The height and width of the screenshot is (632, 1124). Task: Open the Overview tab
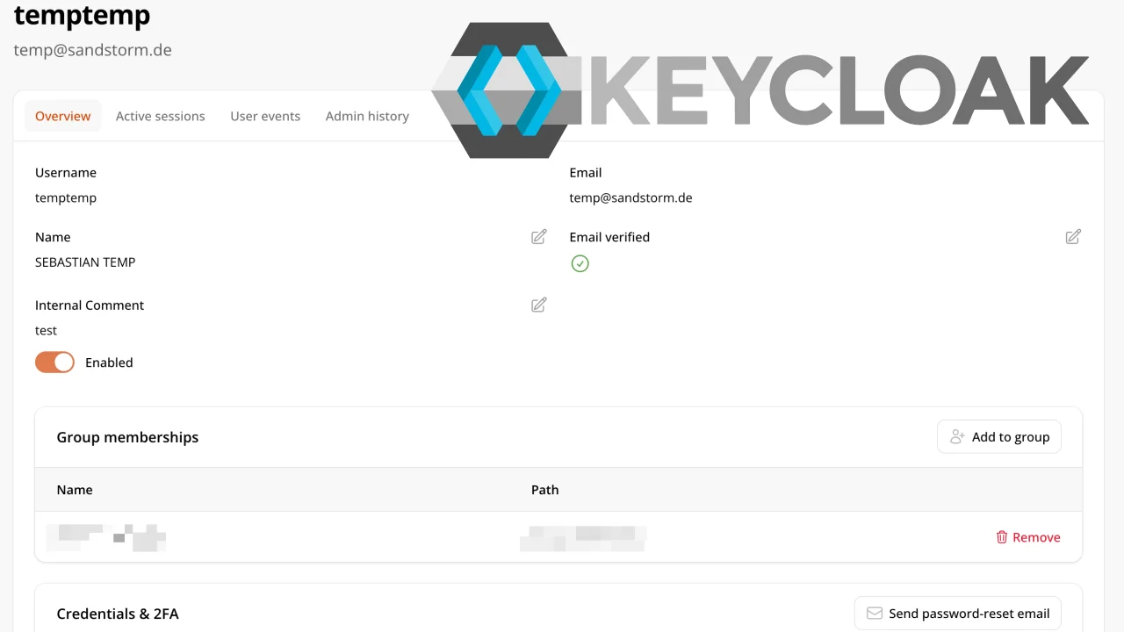(63, 116)
